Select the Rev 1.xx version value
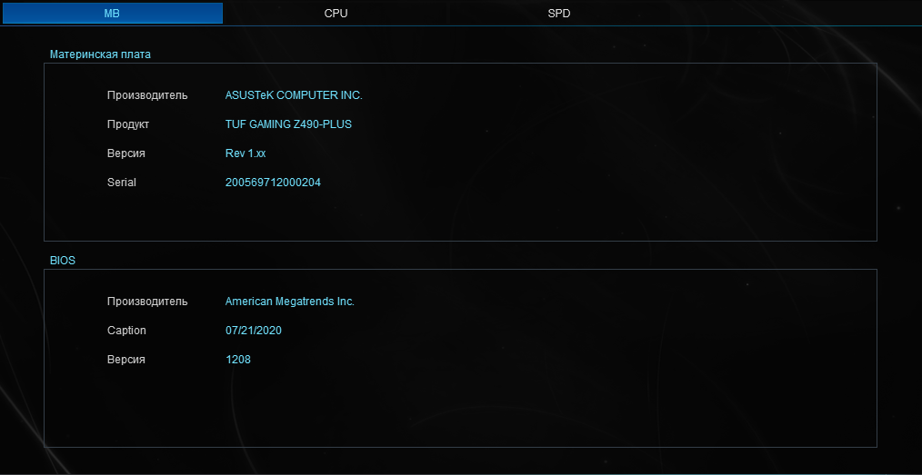This screenshot has height=475, width=922. click(246, 153)
